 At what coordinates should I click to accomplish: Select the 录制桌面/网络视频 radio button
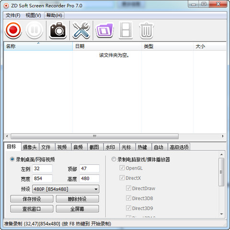point(12,159)
